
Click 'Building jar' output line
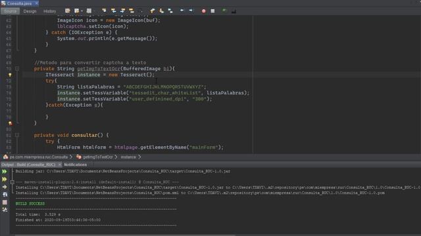123,171
